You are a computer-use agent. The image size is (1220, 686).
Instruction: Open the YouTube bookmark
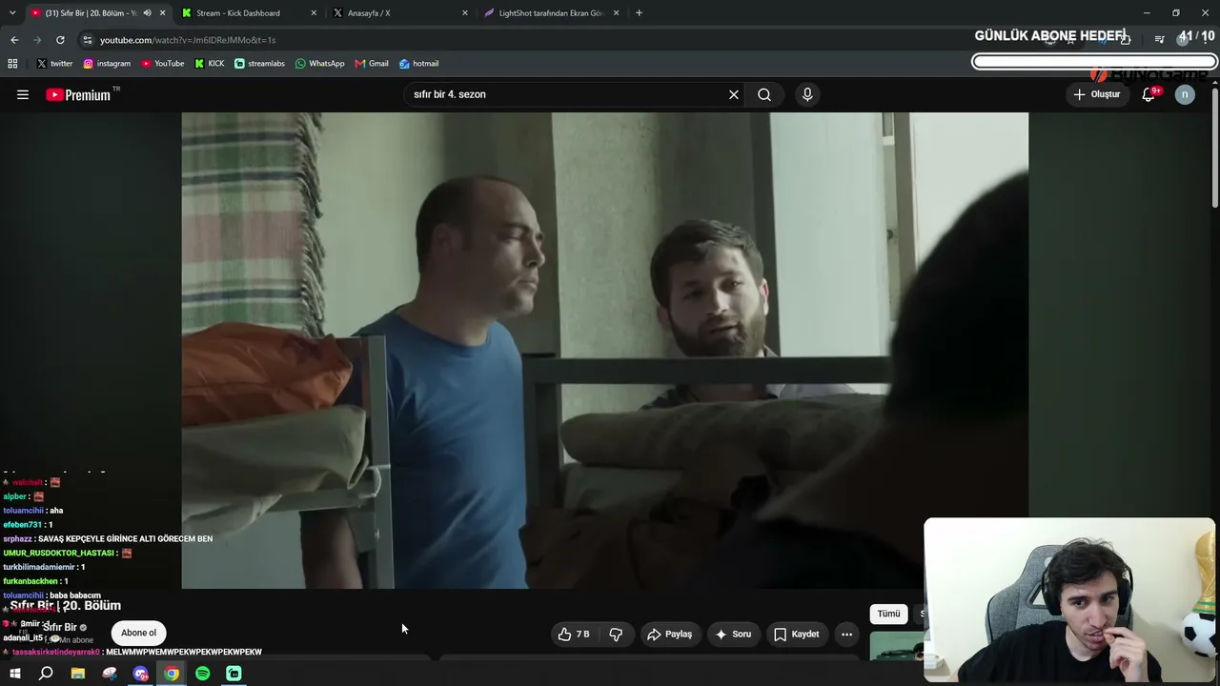tap(163, 64)
